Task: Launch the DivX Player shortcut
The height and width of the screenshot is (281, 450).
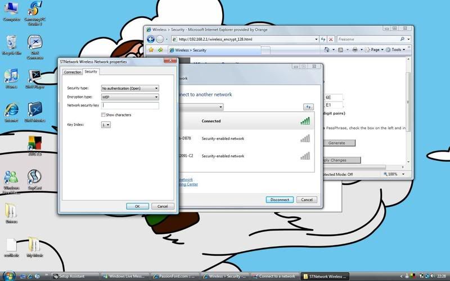Action: 35,78
